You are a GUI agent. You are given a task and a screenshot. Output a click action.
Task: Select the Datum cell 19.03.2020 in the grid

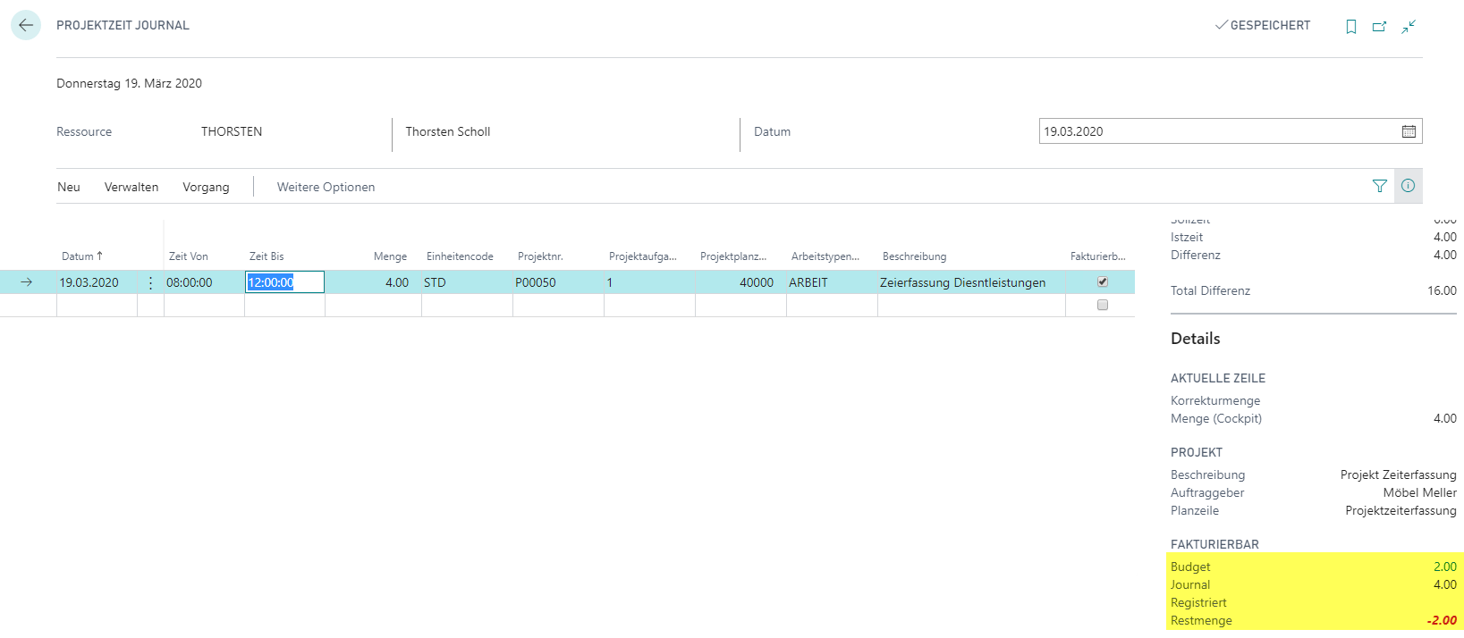[x=97, y=282]
